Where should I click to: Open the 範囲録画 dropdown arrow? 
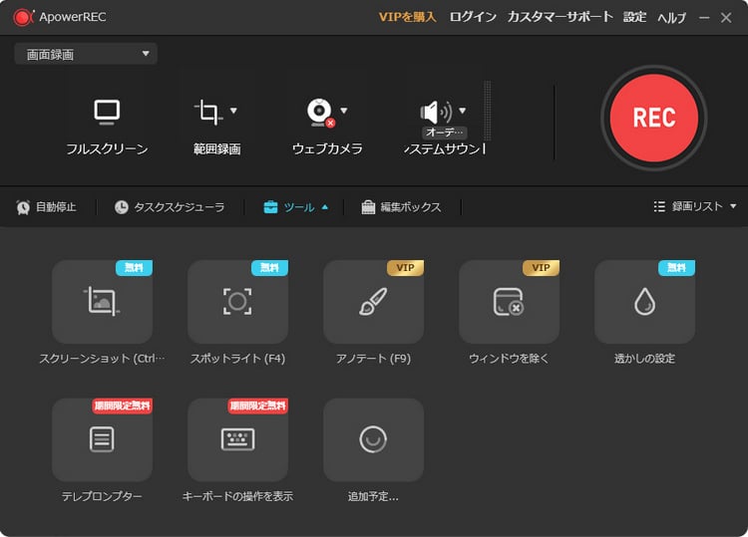click(233, 111)
